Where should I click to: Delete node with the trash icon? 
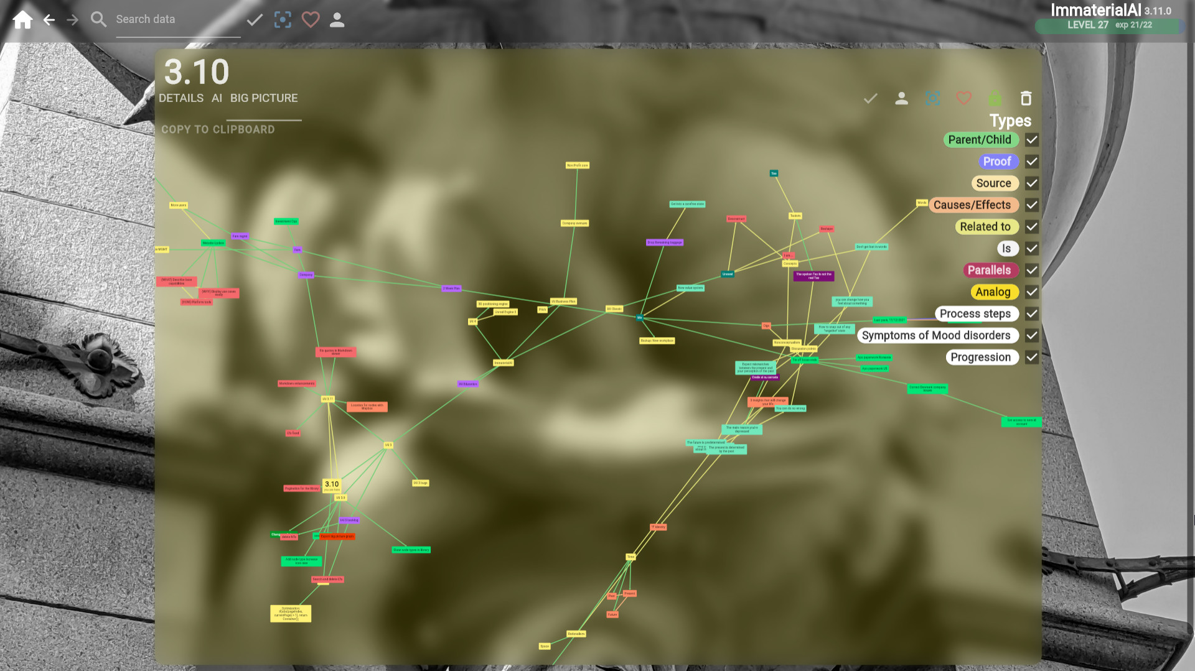pyautogui.click(x=1026, y=98)
